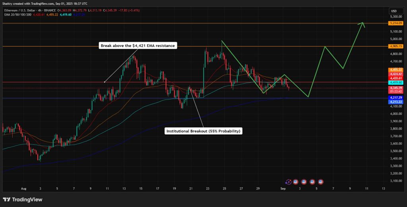407x207 pixels.
Task: Click the blue 4,217.29 EMA price label
Action: point(395,98)
